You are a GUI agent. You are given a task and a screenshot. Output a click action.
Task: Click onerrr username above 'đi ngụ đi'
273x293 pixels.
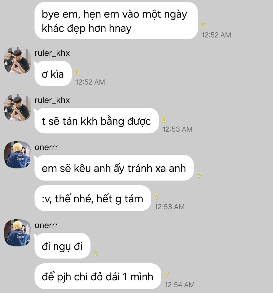point(46,225)
